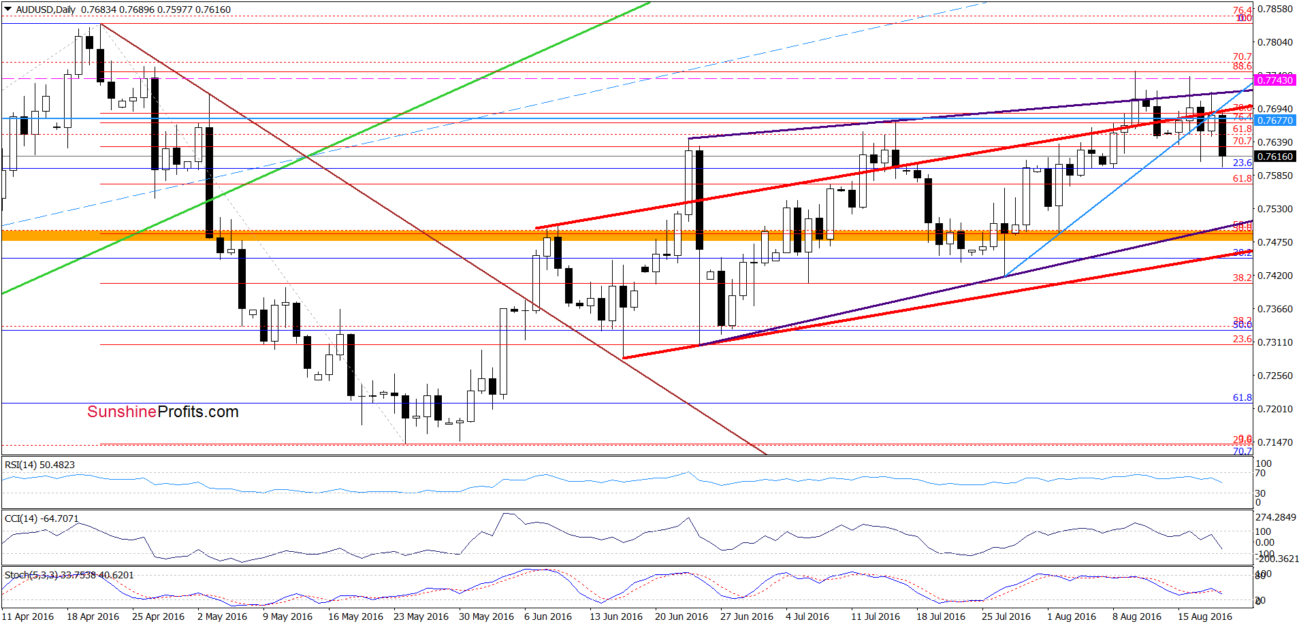The width and height of the screenshot is (1299, 626).
Task: Click the 0.75850 price axis label
Action: click(1274, 176)
